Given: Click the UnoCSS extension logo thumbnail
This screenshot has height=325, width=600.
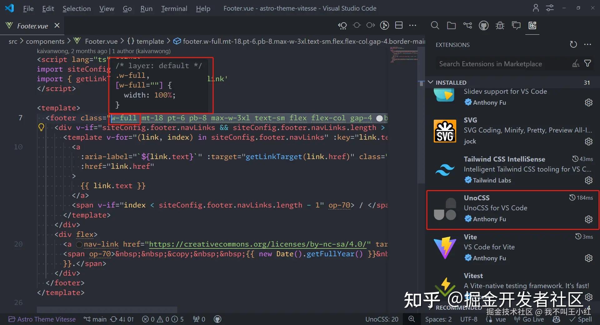Looking at the screenshot, I should (x=444, y=209).
